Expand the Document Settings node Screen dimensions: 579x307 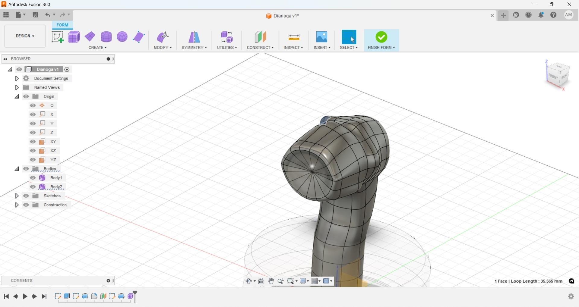click(17, 78)
